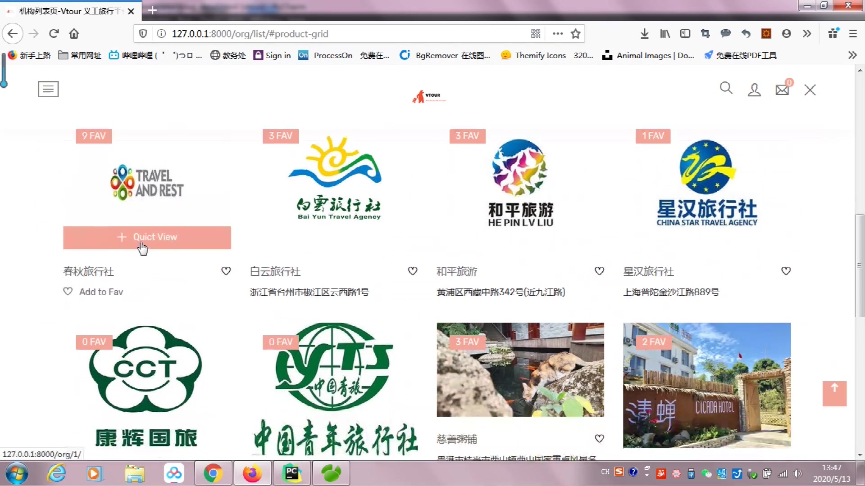Open the site search magnifier icon

(x=726, y=88)
